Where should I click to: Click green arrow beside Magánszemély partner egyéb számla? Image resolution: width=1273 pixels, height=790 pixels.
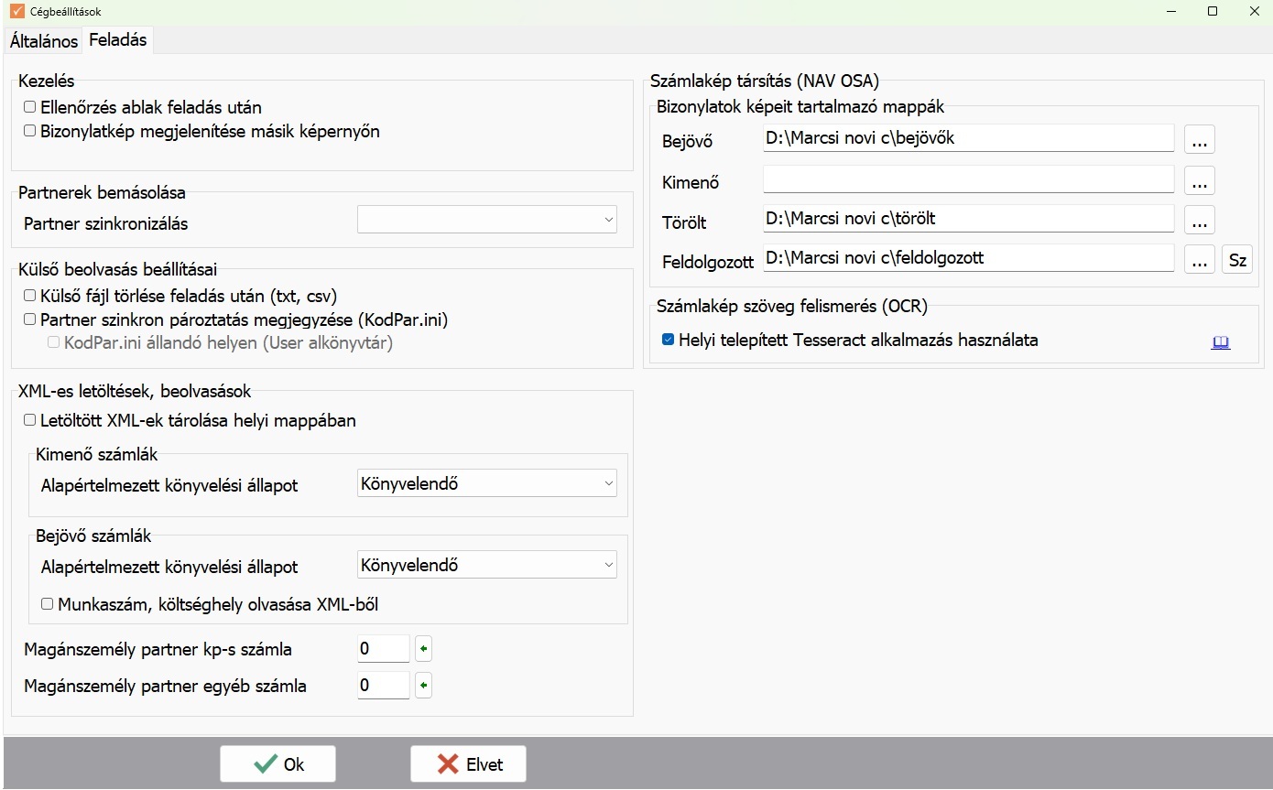click(423, 685)
